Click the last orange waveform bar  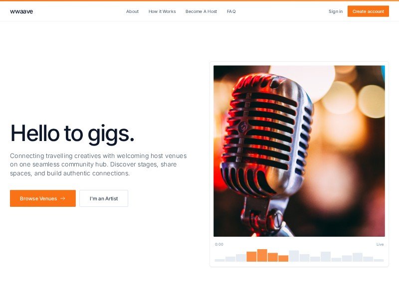tap(283, 258)
